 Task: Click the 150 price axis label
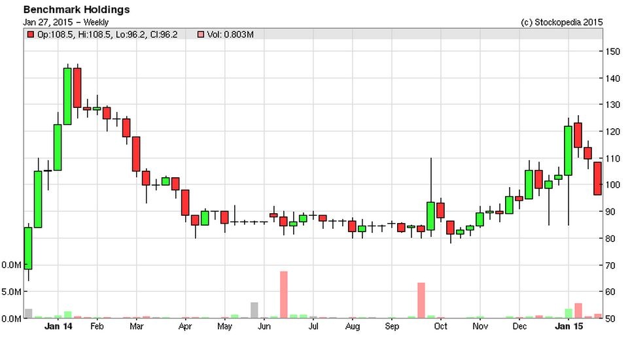tap(613, 52)
